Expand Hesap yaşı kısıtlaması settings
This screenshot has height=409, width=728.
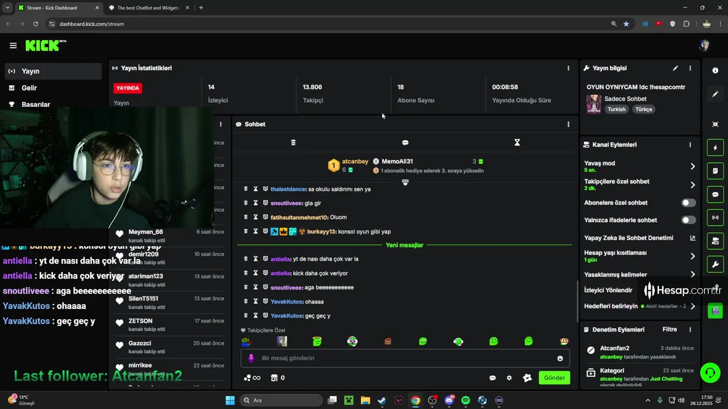click(x=692, y=256)
